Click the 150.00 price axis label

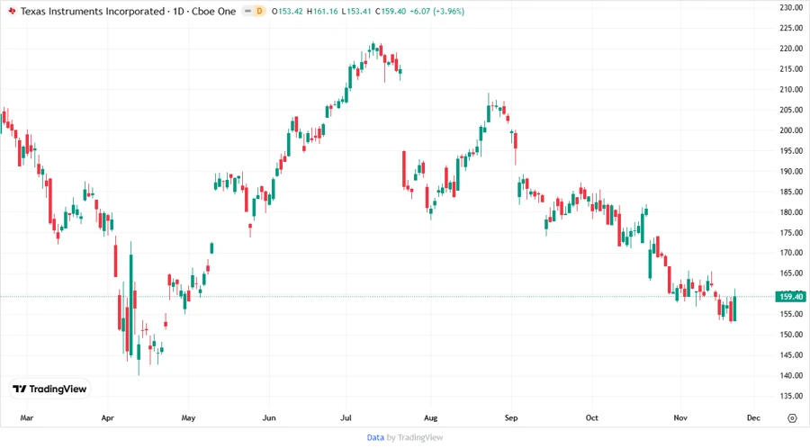coord(791,335)
